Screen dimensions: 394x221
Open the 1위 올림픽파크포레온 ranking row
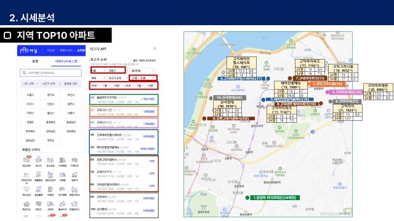click(x=124, y=99)
